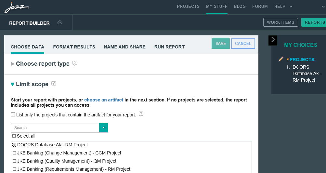The width and height of the screenshot is (326, 173).
Task: Open the Forum navigation link
Action: [260, 7]
